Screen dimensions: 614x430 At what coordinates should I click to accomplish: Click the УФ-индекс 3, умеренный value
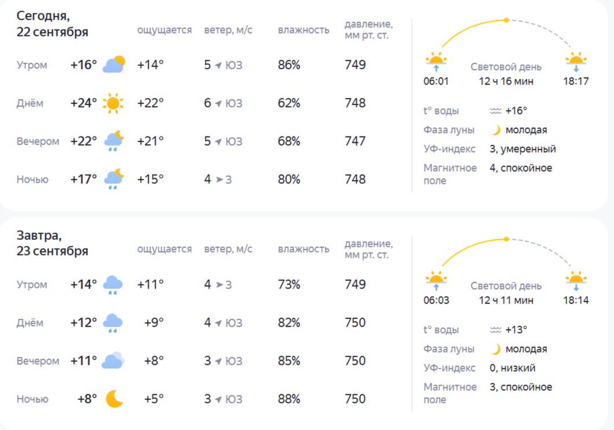tap(523, 149)
